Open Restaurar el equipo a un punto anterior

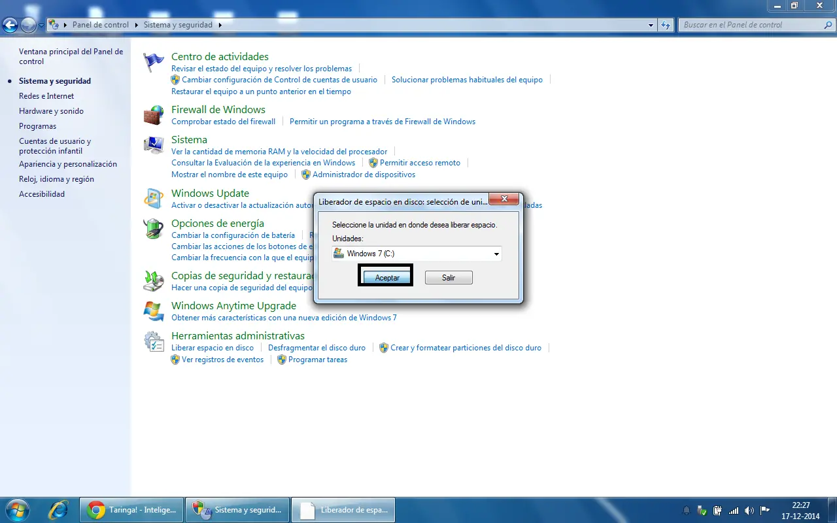tap(261, 92)
